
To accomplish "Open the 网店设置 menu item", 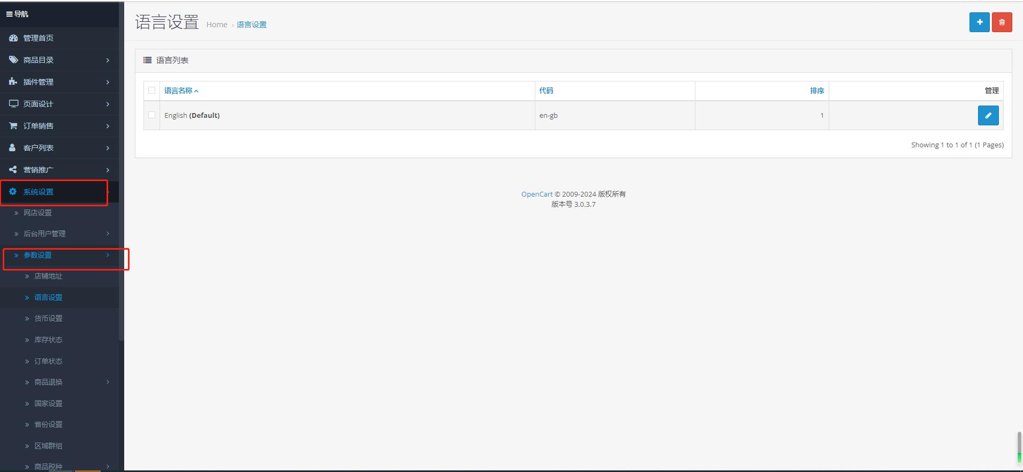I will (37, 213).
